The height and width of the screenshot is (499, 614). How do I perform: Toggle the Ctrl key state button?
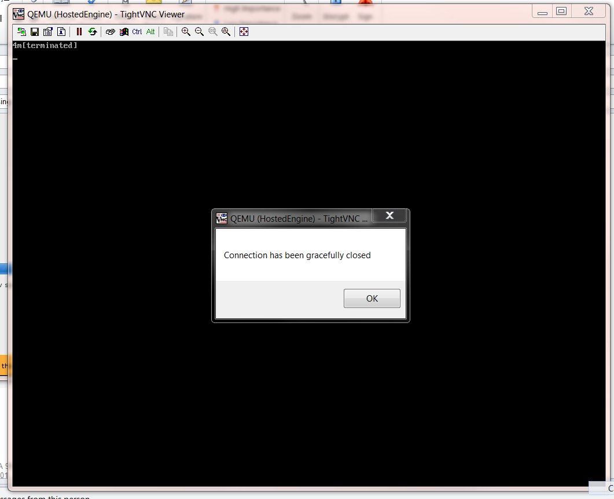click(137, 32)
